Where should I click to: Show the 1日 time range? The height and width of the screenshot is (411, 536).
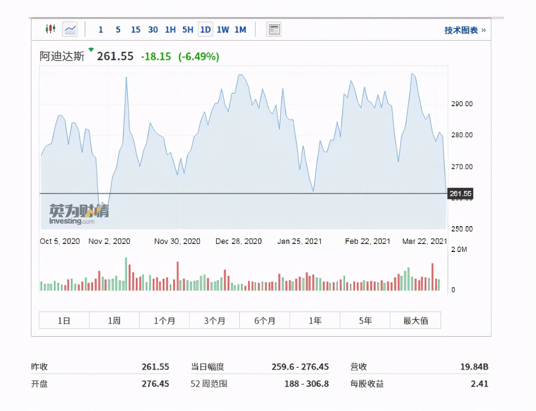pos(64,320)
